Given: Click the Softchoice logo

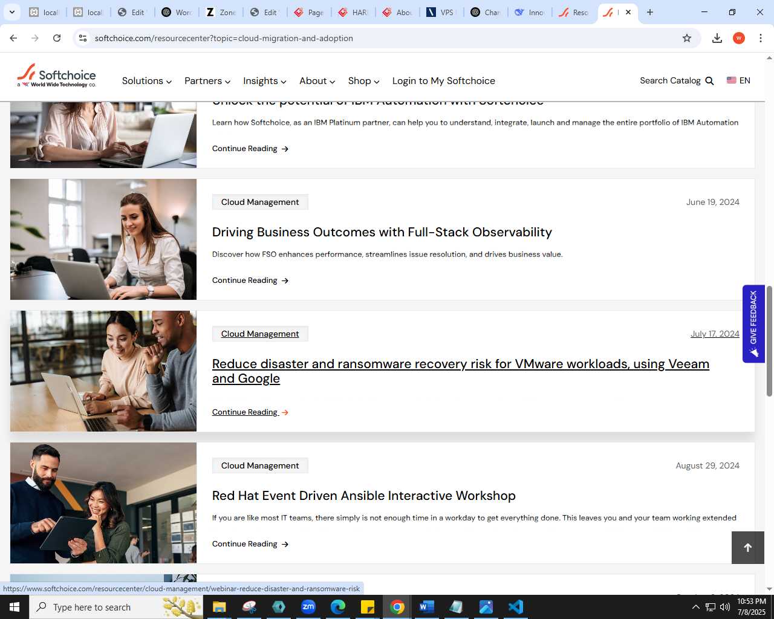Looking at the screenshot, I should [x=56, y=76].
